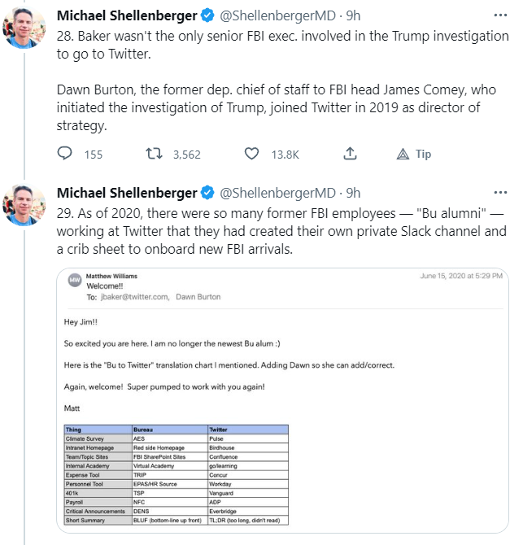Image resolution: width=523 pixels, height=545 pixels.
Task: Tip the author of tweet 28
Action: tap(403, 154)
